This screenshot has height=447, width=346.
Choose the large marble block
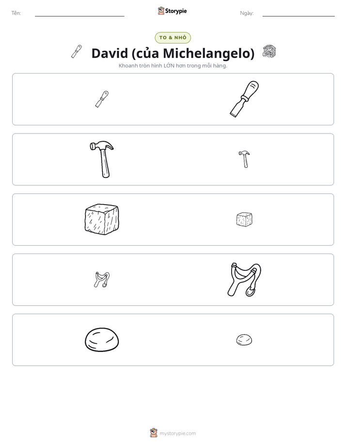point(102,219)
